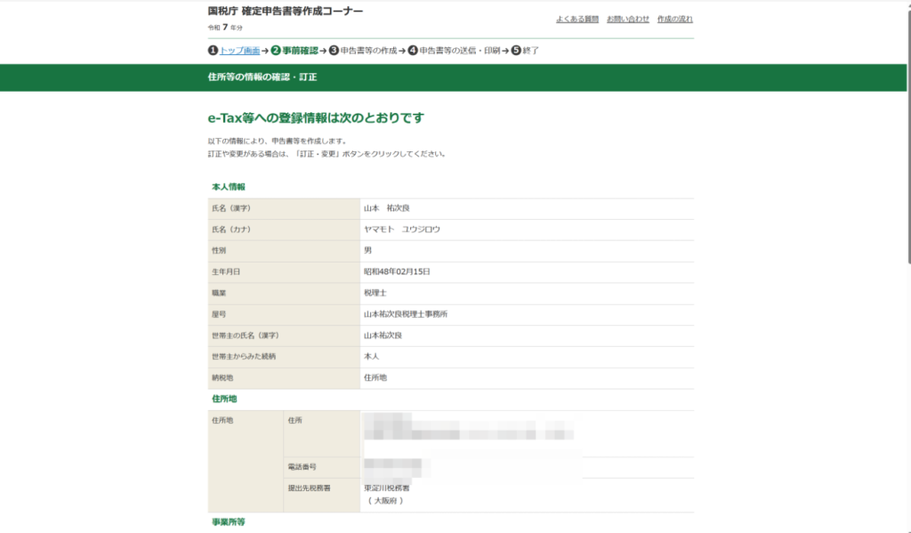Click the green step 2 number icon
Screen dimensions: 911x533
point(276,51)
